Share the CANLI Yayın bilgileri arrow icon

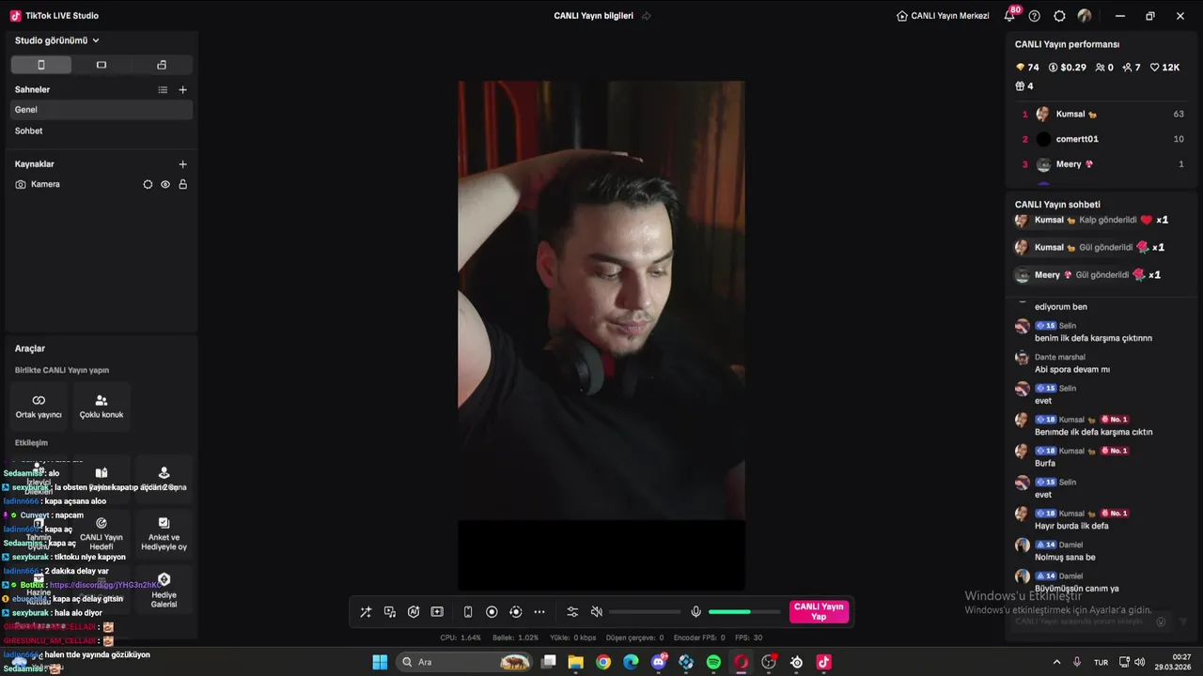(647, 16)
